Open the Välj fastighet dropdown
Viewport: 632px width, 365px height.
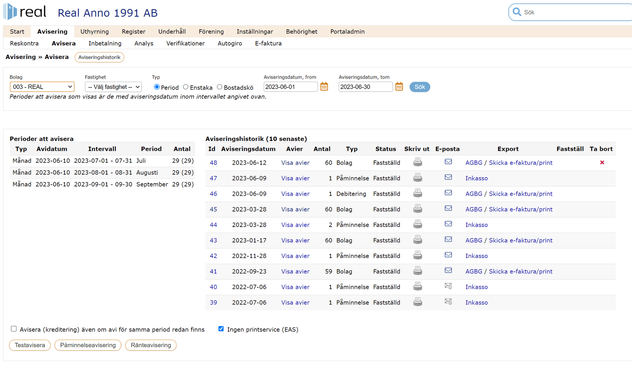point(113,87)
